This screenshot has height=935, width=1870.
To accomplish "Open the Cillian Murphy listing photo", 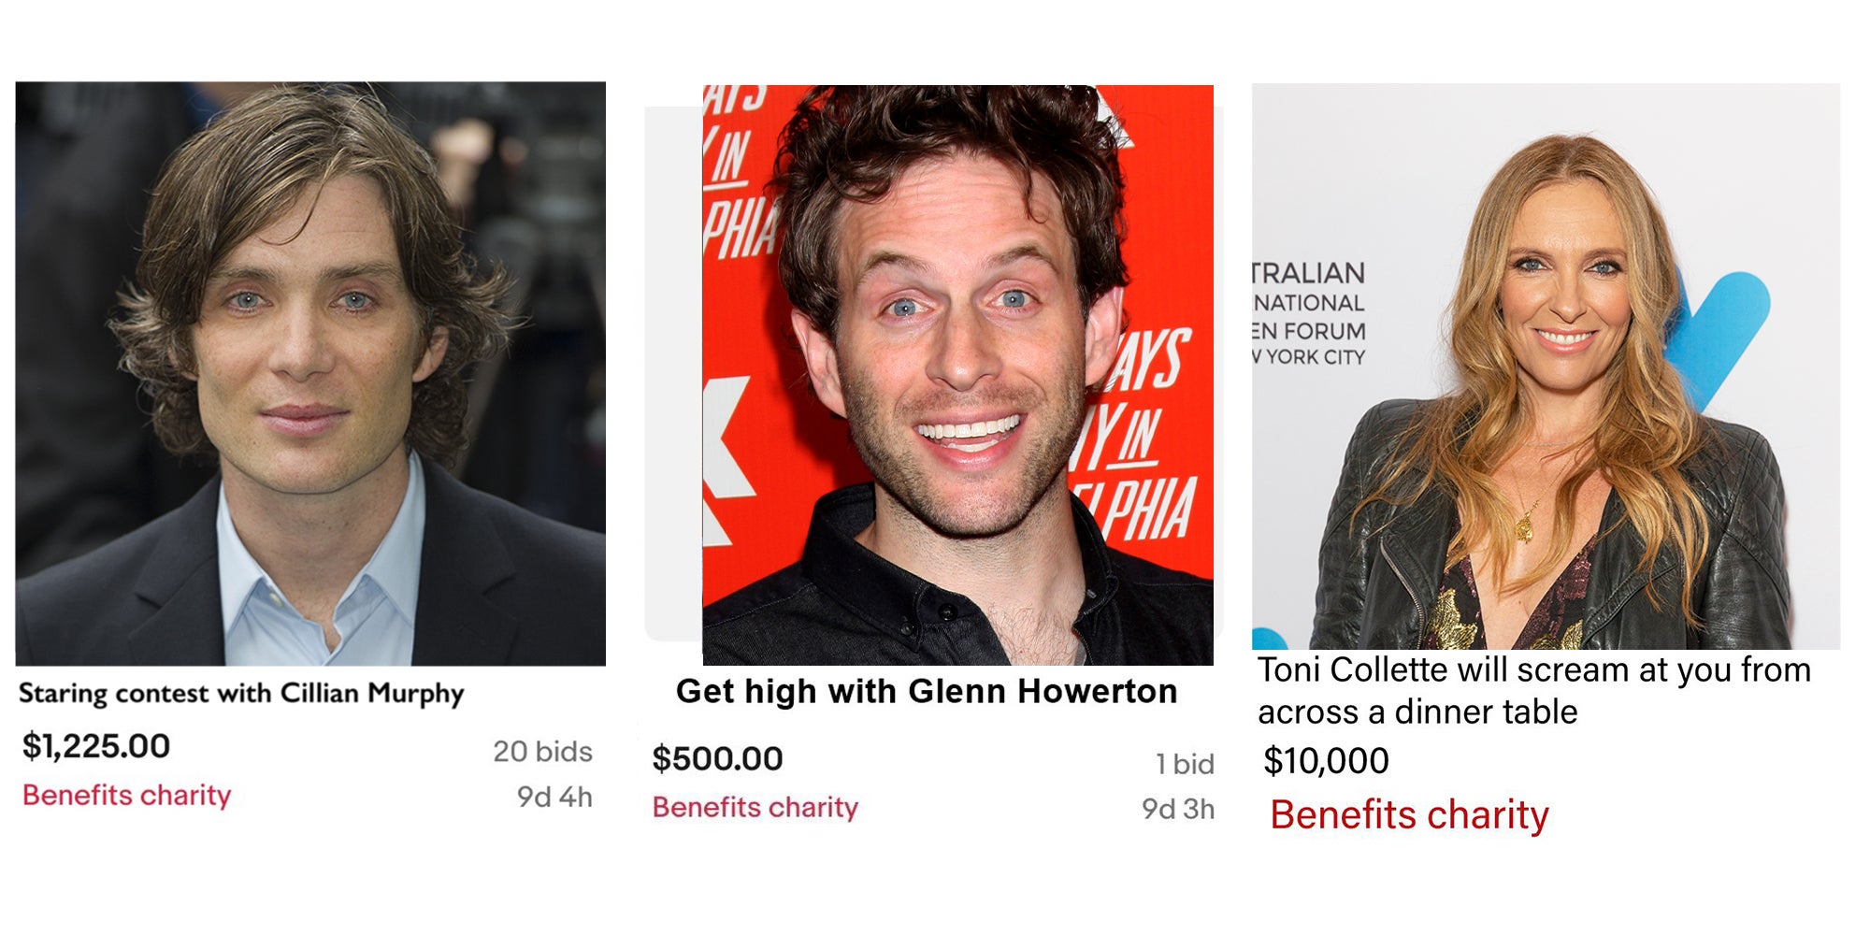I will [310, 374].
